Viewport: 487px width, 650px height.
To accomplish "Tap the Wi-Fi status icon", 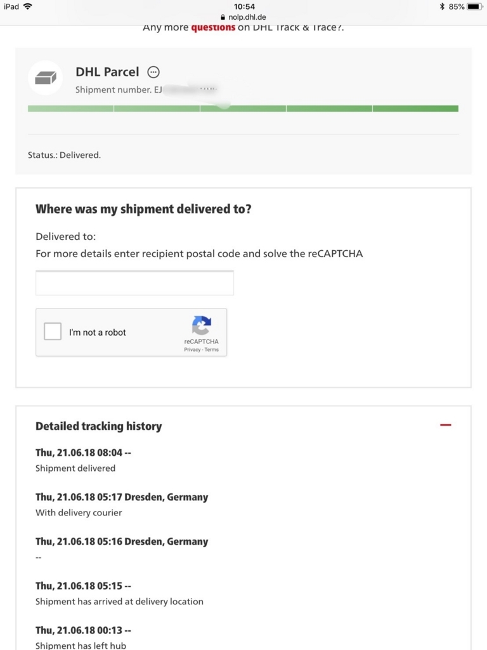I will pos(28,6).
